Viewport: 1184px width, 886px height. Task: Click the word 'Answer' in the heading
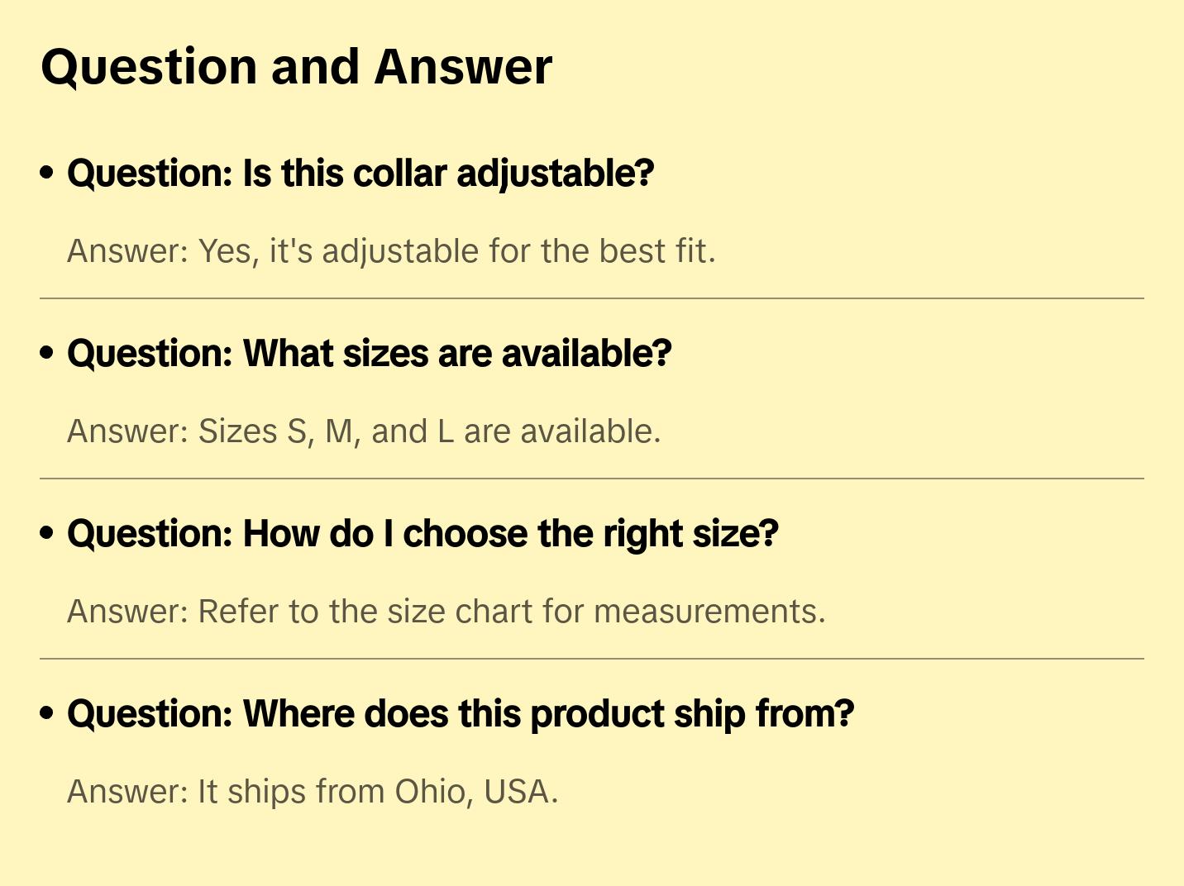[x=463, y=67]
